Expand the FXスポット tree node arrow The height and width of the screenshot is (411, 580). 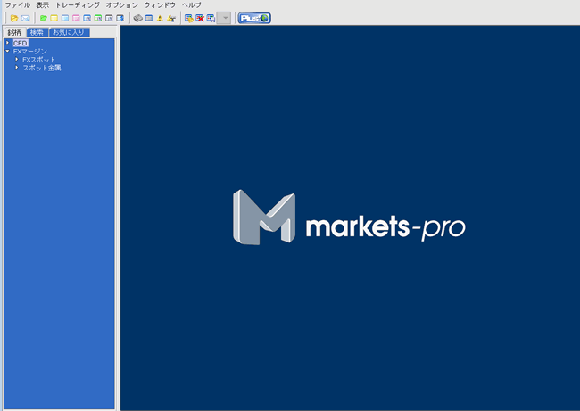pos(17,59)
